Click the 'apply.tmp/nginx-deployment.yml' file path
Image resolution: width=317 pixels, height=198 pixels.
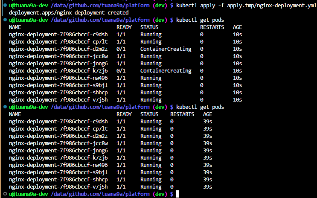tap(272, 6)
